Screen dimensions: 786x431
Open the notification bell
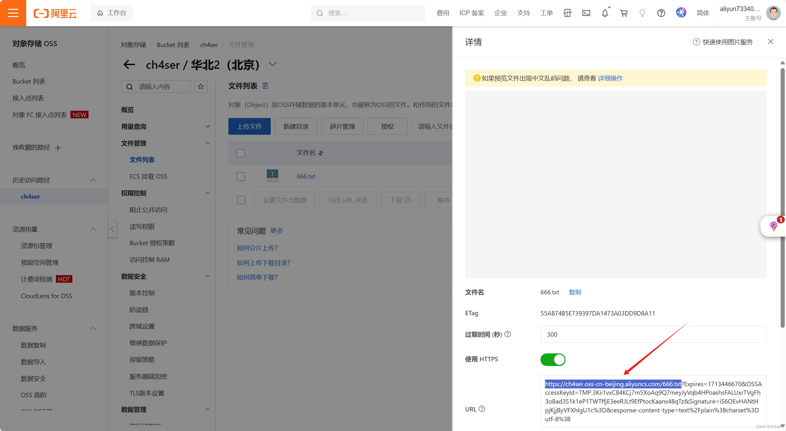[x=604, y=13]
